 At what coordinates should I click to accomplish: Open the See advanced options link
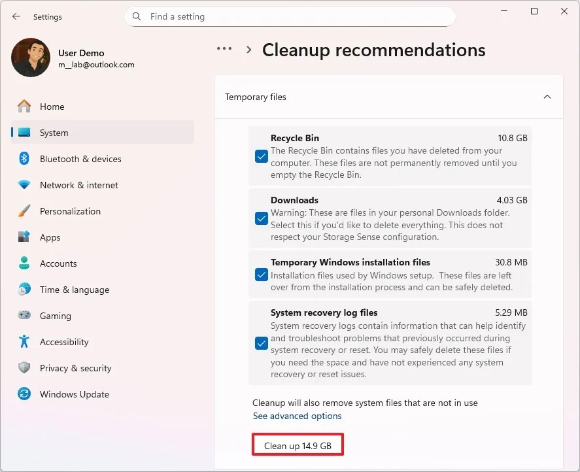[297, 416]
